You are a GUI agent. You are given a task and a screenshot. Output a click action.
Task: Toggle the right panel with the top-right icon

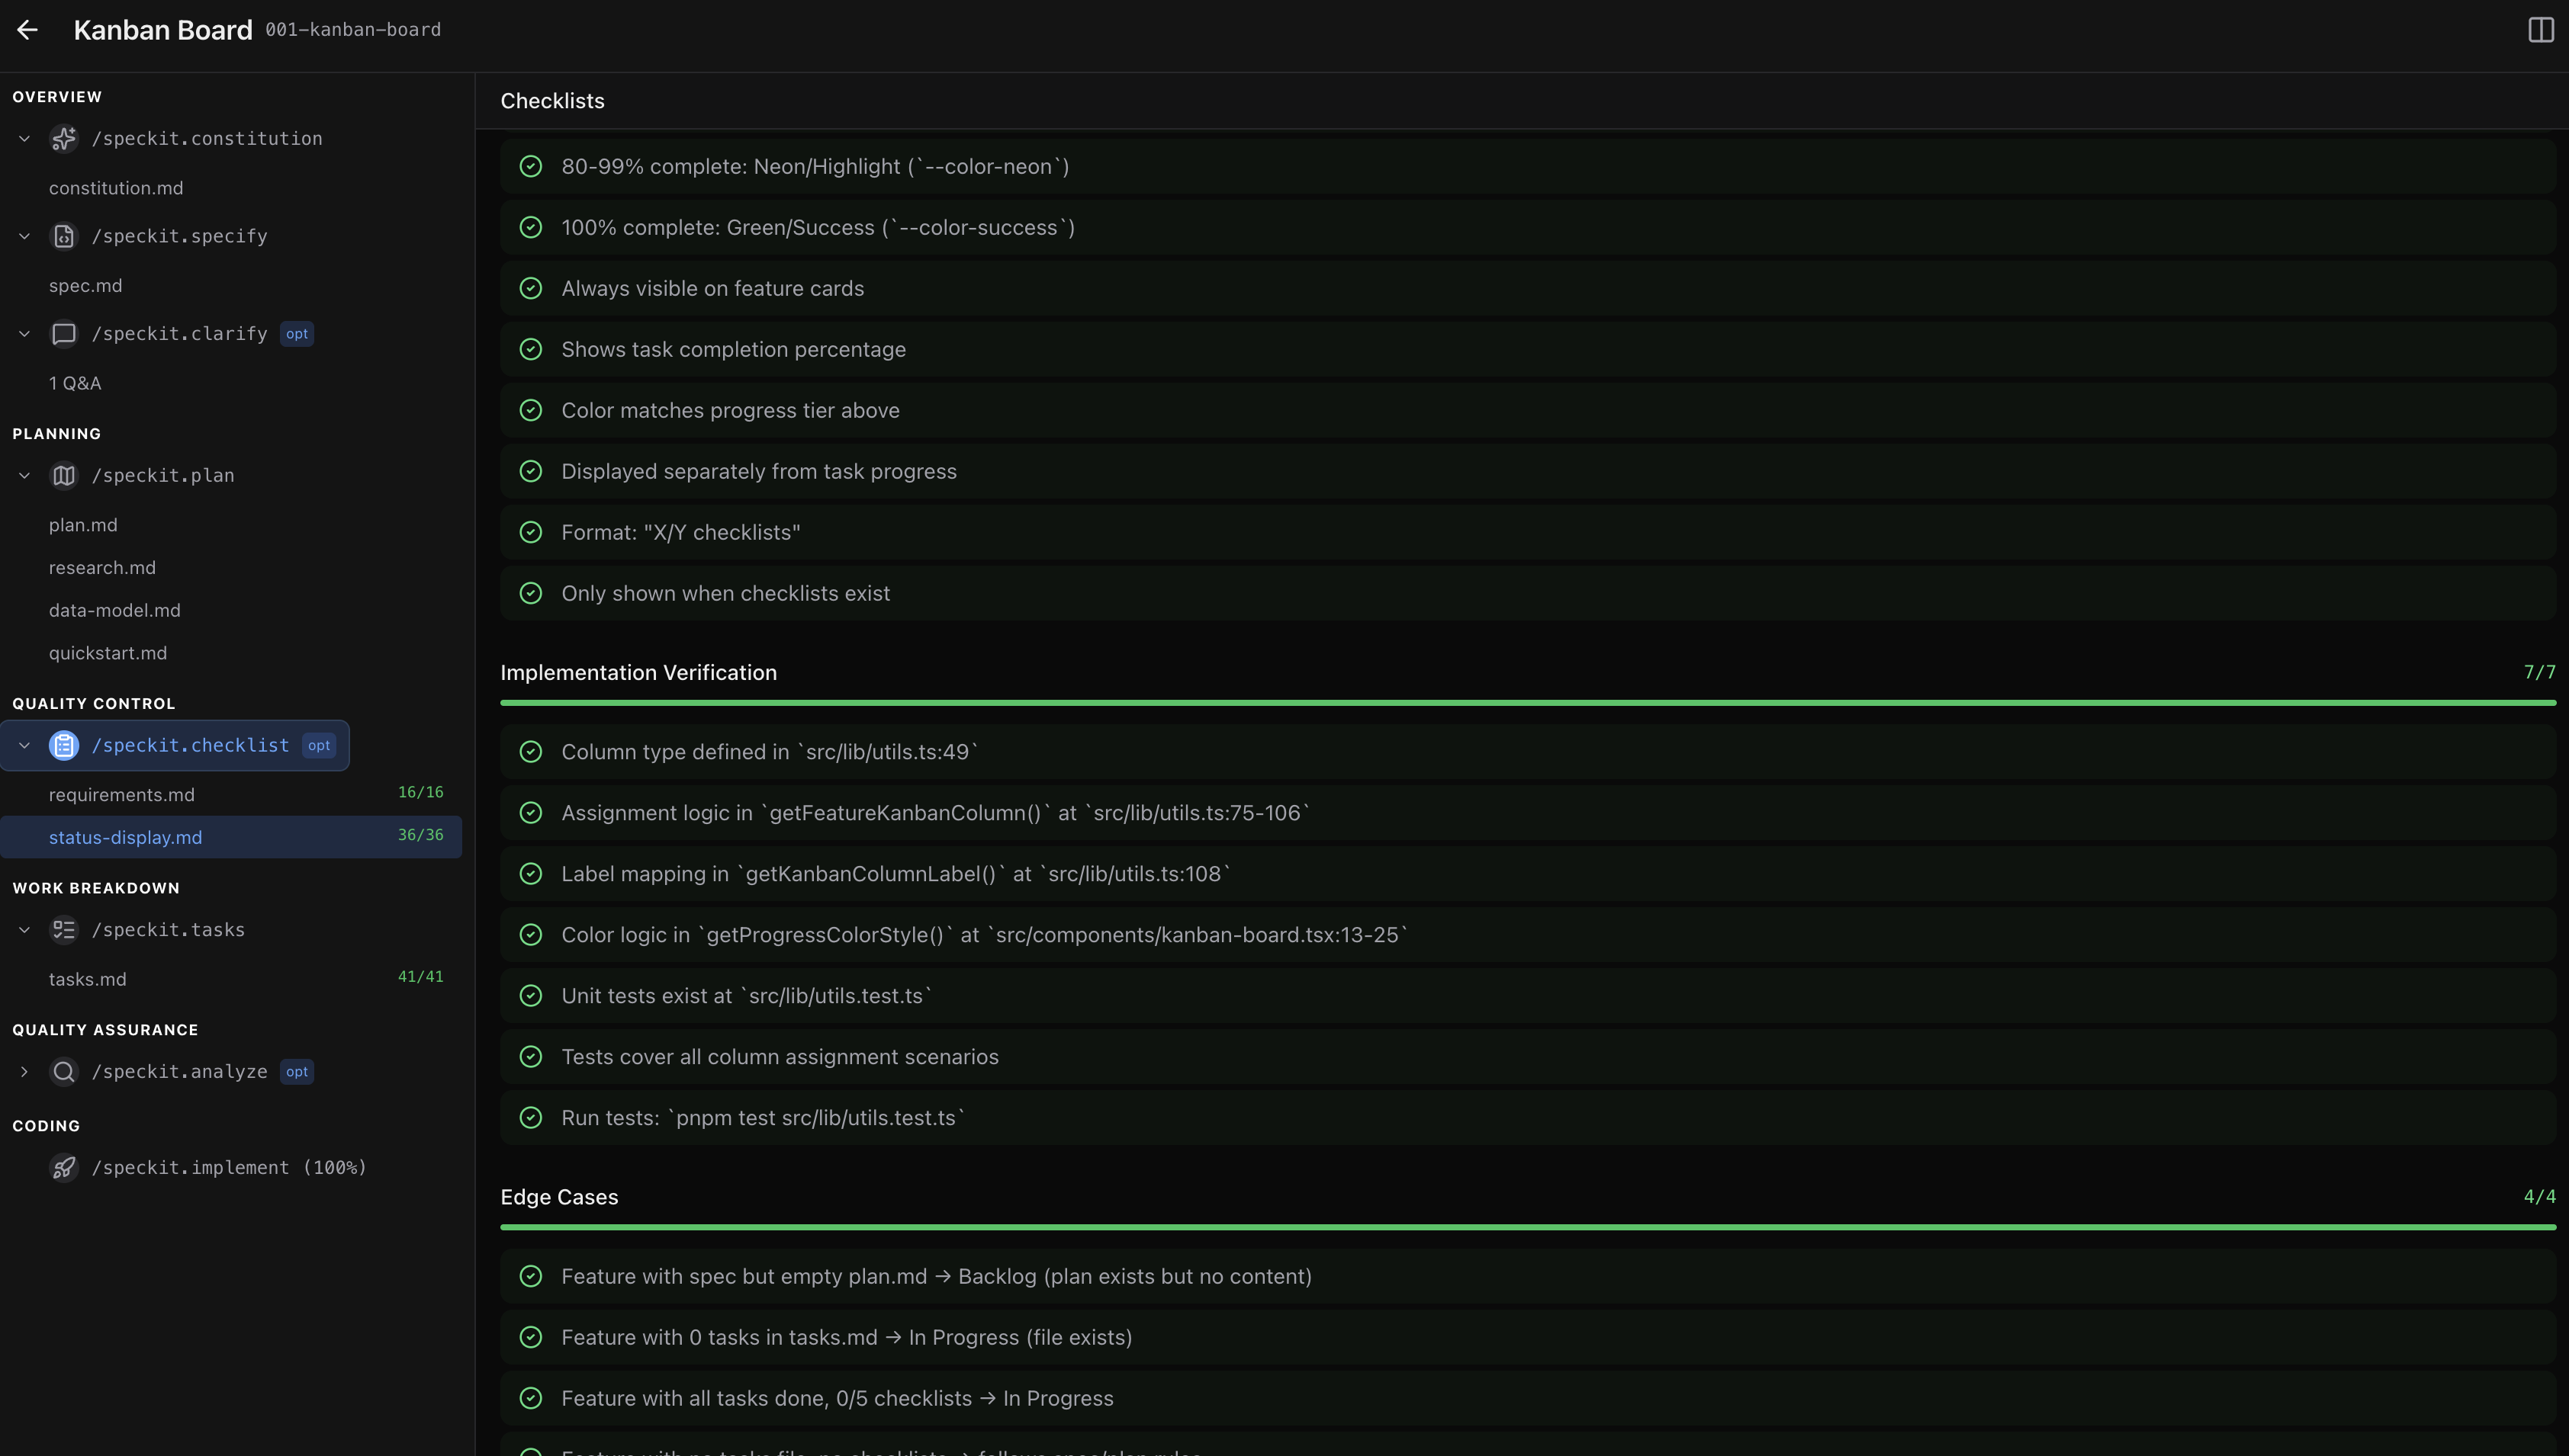pos(2542,29)
